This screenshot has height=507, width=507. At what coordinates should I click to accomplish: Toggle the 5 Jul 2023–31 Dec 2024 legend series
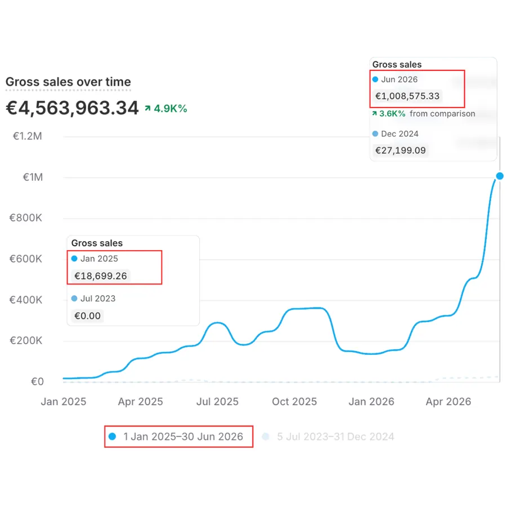(x=328, y=437)
